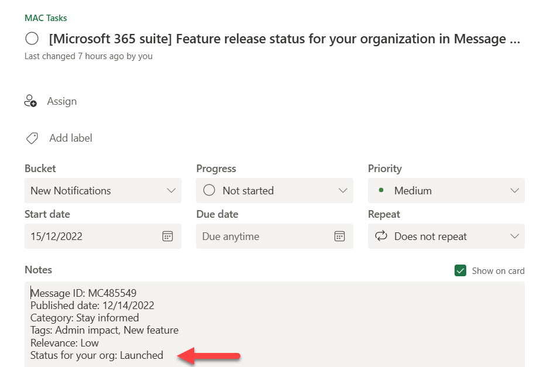Open the Priority dropdown showing Medium
This screenshot has height=367, width=547.
446,191
